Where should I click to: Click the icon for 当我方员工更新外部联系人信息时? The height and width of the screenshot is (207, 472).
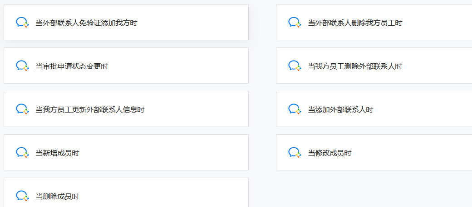[x=22, y=109]
